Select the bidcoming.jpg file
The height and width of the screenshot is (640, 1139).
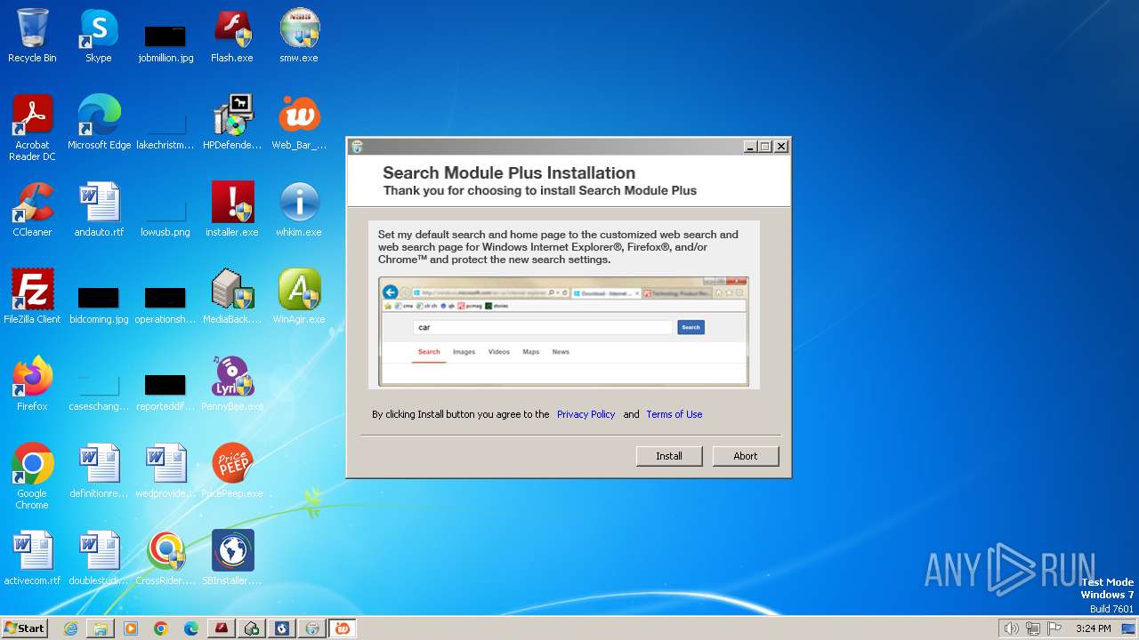coord(99,304)
